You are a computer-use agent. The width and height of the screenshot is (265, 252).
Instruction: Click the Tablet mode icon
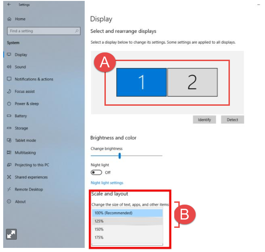coord(9,140)
